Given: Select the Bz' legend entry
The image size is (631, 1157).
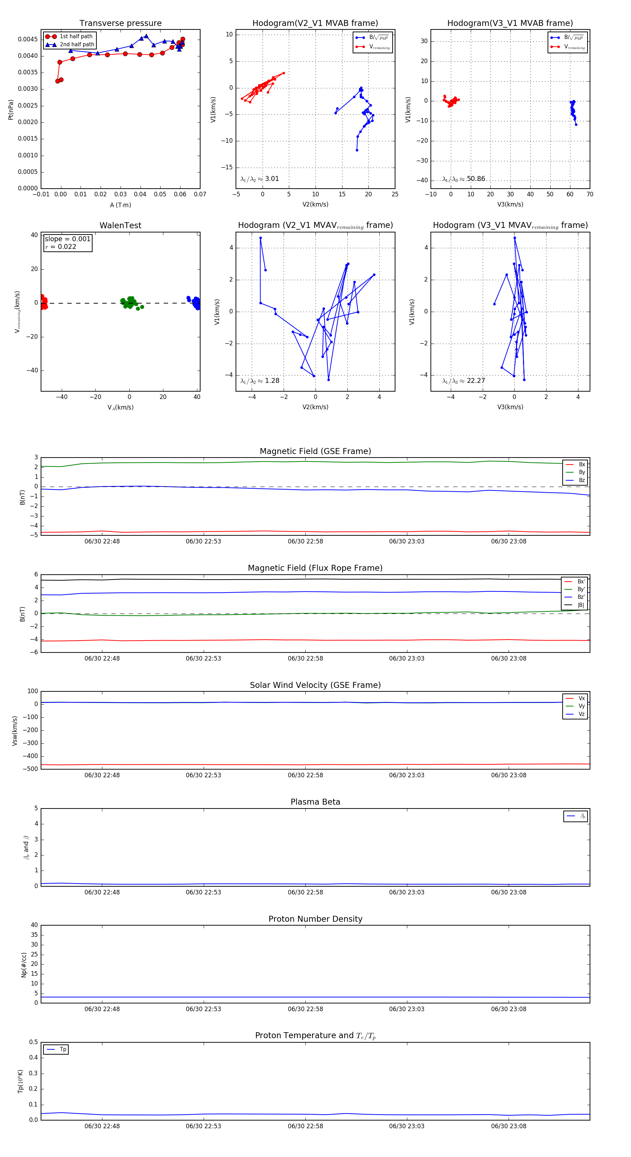Looking at the screenshot, I should pyautogui.click(x=575, y=597).
